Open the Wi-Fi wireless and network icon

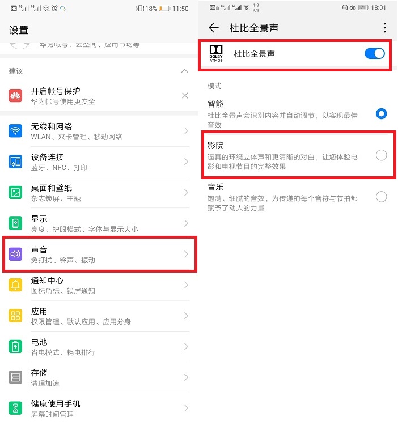(x=16, y=131)
